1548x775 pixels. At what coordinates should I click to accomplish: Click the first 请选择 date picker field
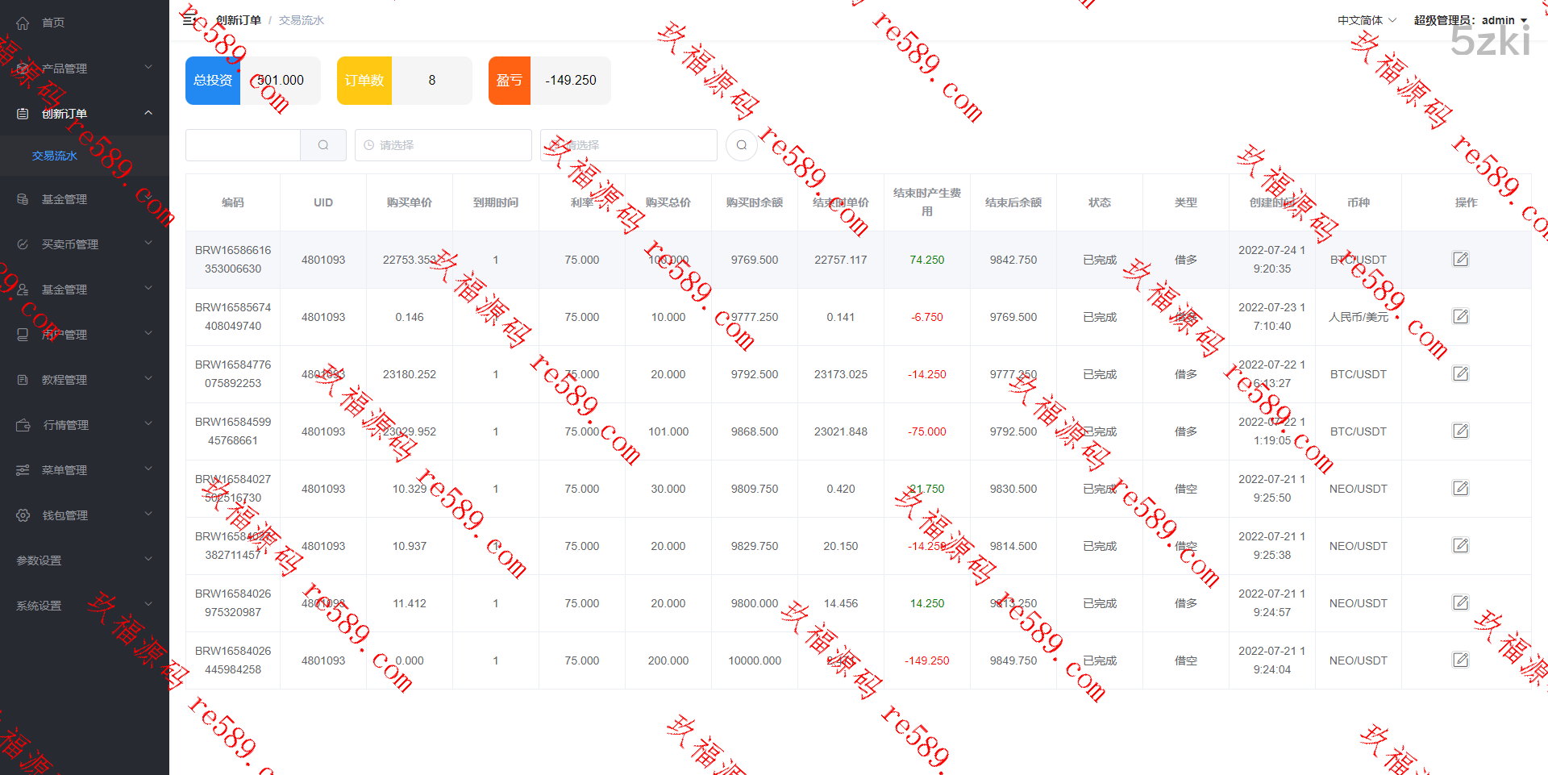443,145
